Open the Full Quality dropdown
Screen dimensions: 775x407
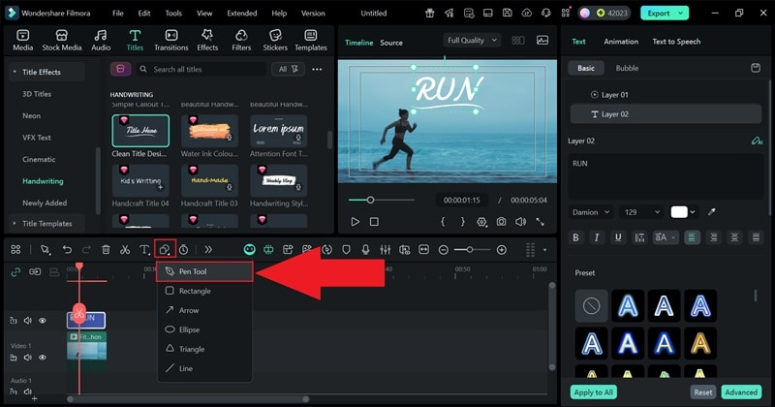[x=472, y=41]
